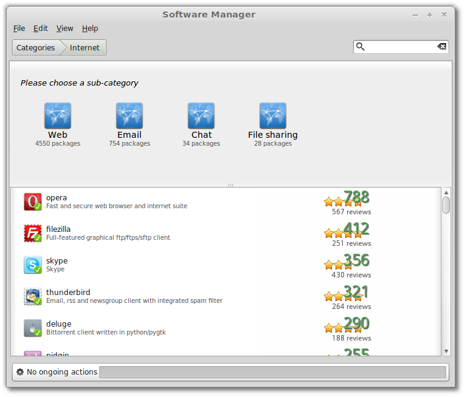This screenshot has width=465, height=397.
Task: Click the thunderbird application icon
Action: click(x=33, y=296)
